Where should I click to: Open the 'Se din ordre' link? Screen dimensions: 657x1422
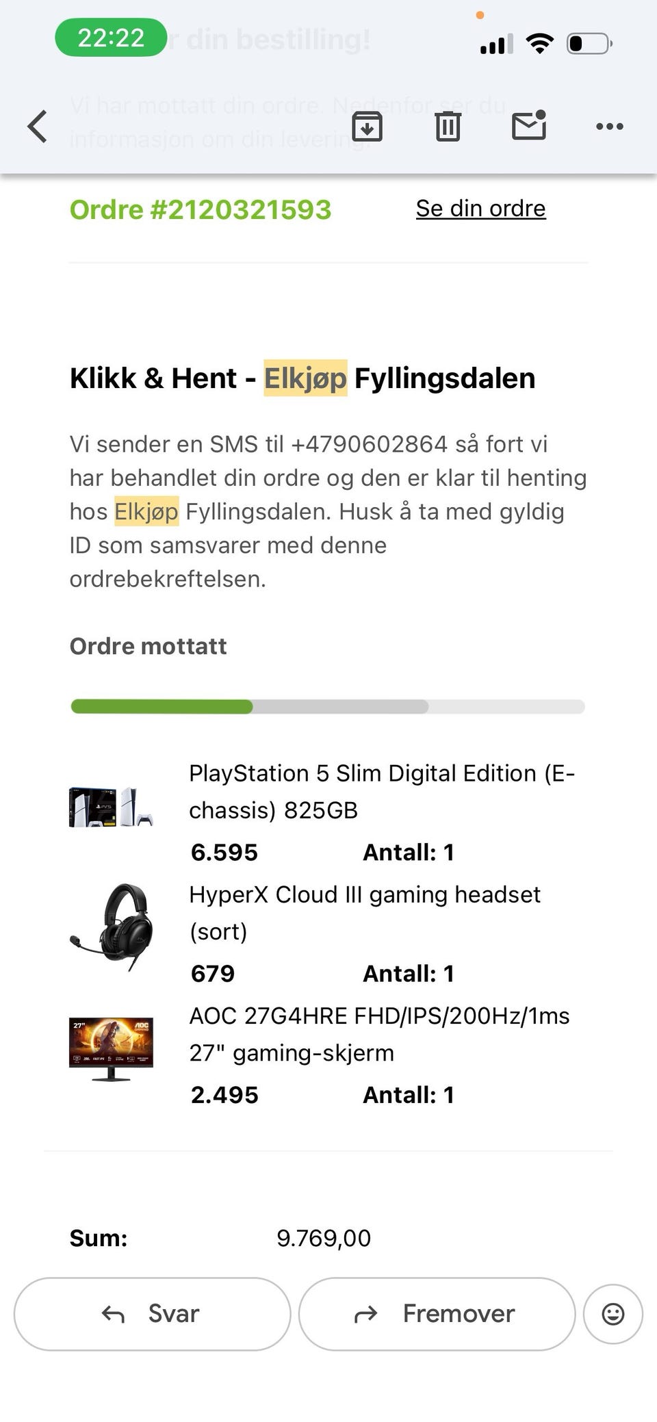click(480, 208)
